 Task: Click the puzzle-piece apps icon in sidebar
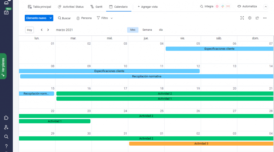pyautogui.click(x=6, y=118)
